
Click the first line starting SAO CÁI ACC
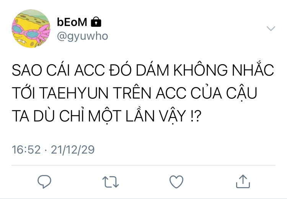(143, 69)
